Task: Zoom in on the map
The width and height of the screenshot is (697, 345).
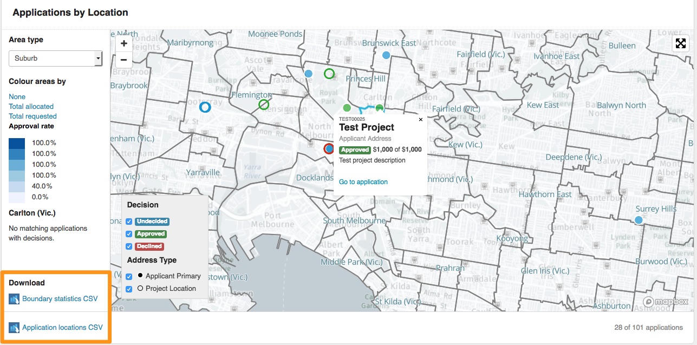Action: point(124,43)
